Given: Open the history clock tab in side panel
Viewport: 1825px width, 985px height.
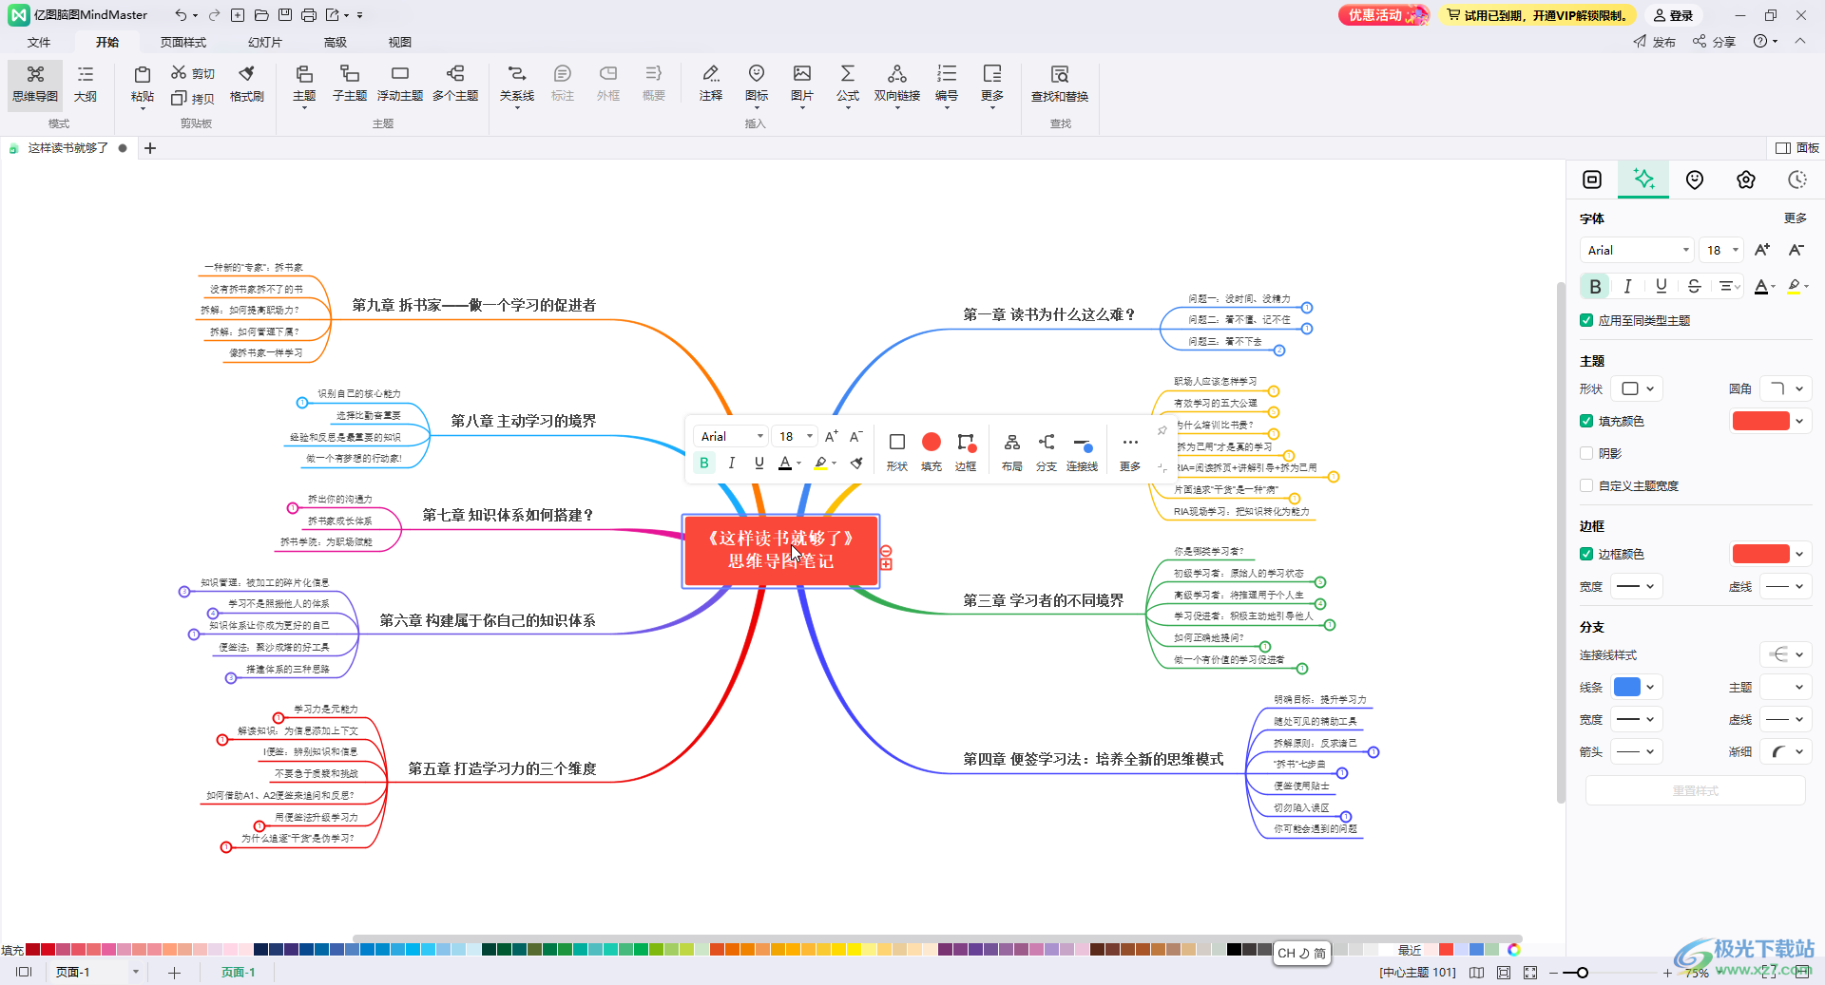Looking at the screenshot, I should (x=1796, y=180).
